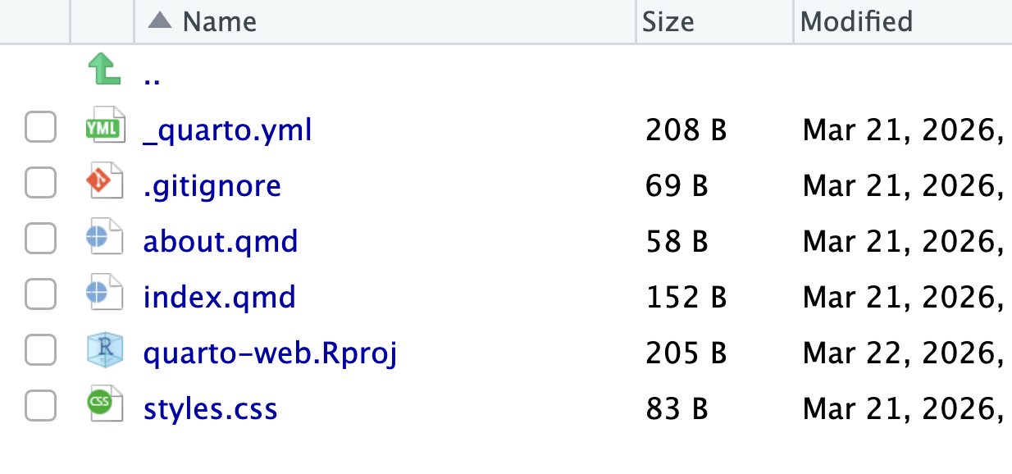Open styles.css by clicking its filename
The image size is (1012, 474).
pos(210,408)
